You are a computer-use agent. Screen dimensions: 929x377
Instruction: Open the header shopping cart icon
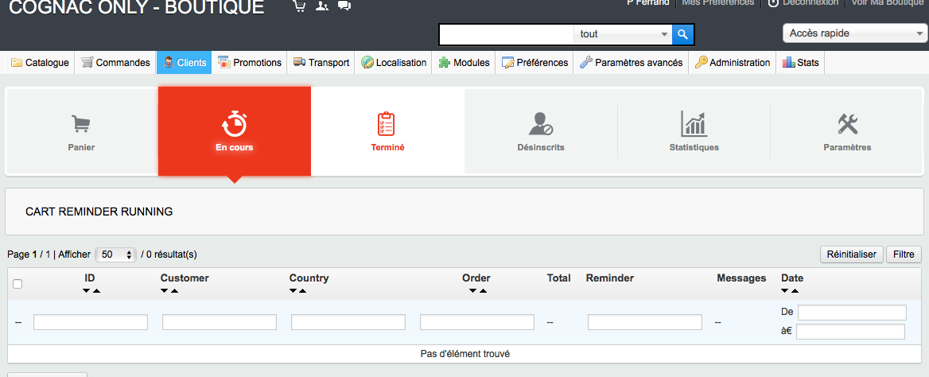(299, 6)
